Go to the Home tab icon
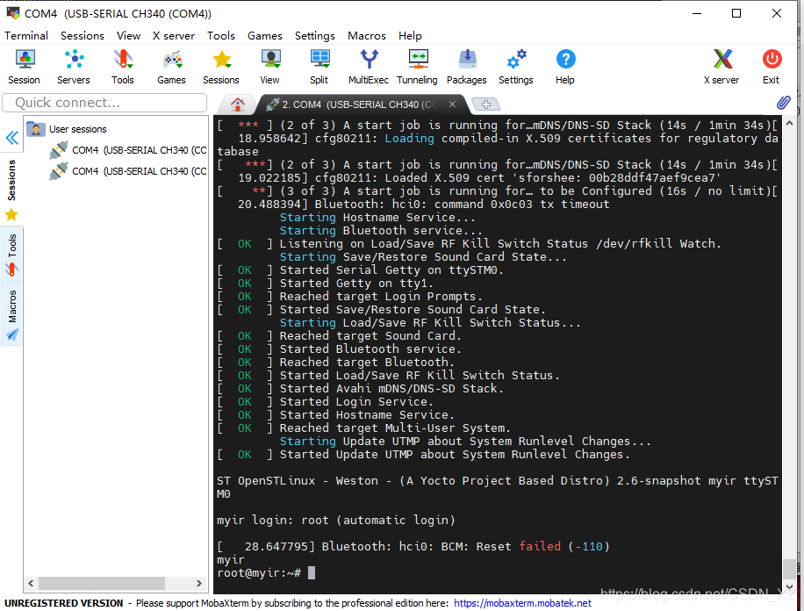804x611 pixels. (x=237, y=104)
